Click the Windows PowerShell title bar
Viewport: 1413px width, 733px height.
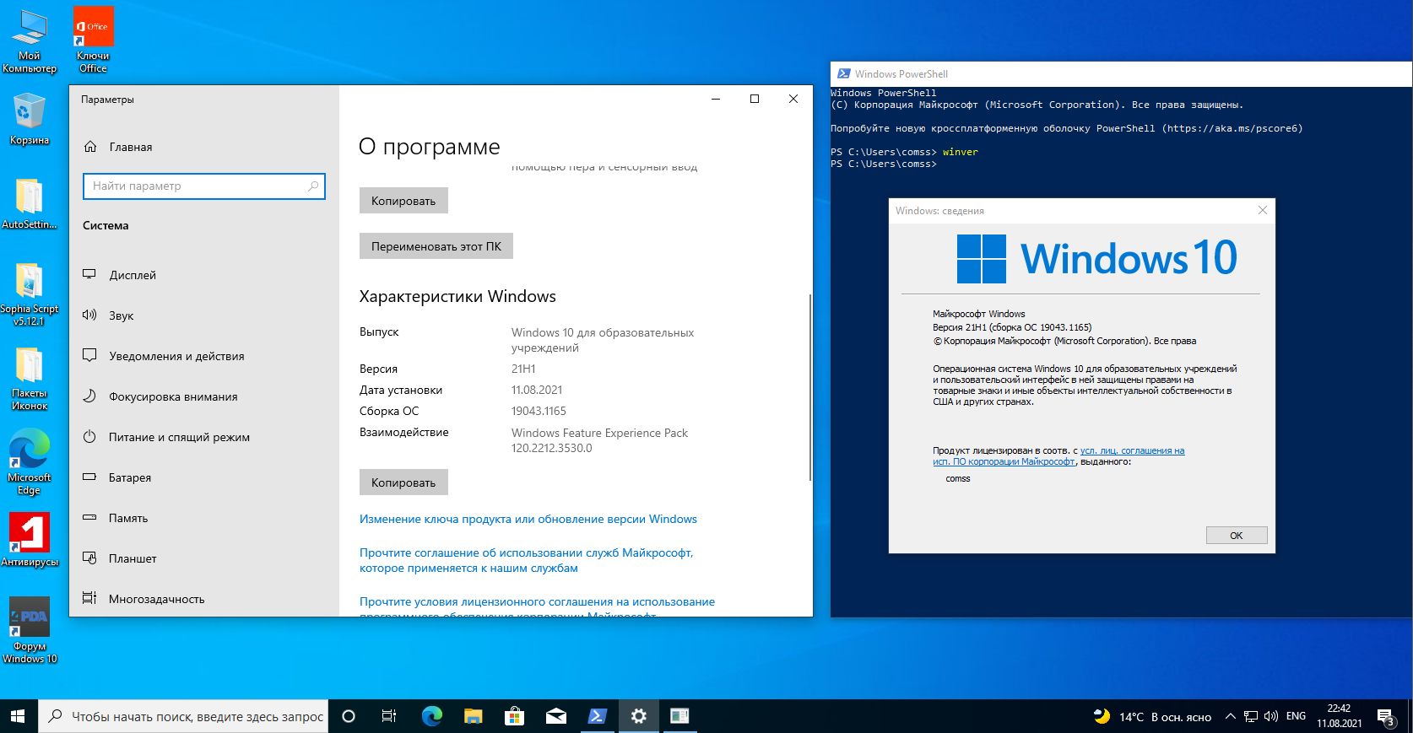pos(1121,73)
